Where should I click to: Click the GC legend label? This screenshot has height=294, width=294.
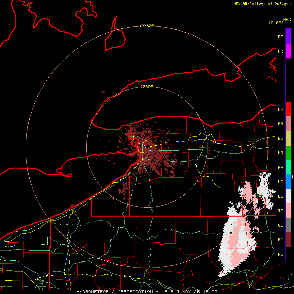click(x=281, y=225)
